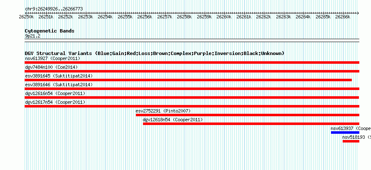The width and height of the screenshot is (371, 170).
Task: Open the dgv7484n100 (Coe2014) variant label
Action: point(51,67)
